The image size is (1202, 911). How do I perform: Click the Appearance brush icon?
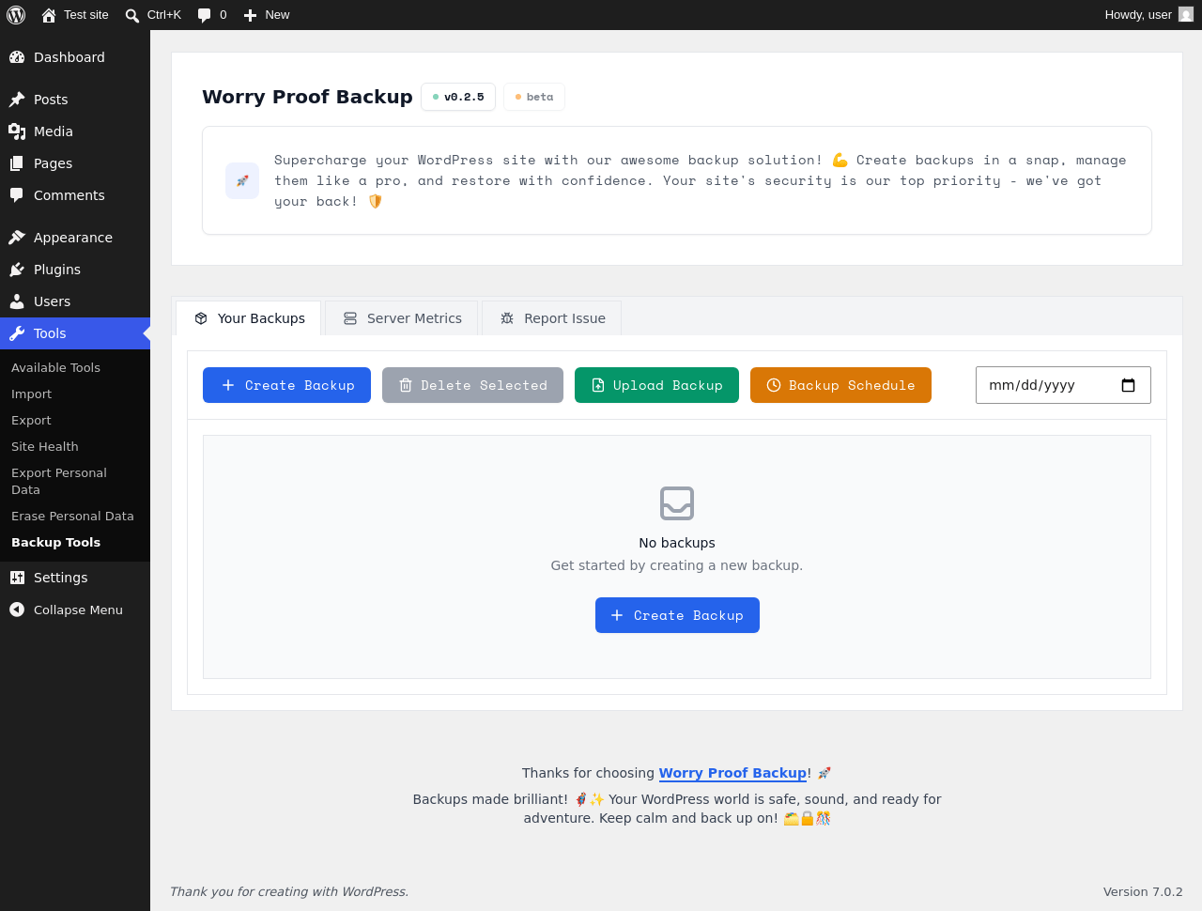pyautogui.click(x=17, y=238)
